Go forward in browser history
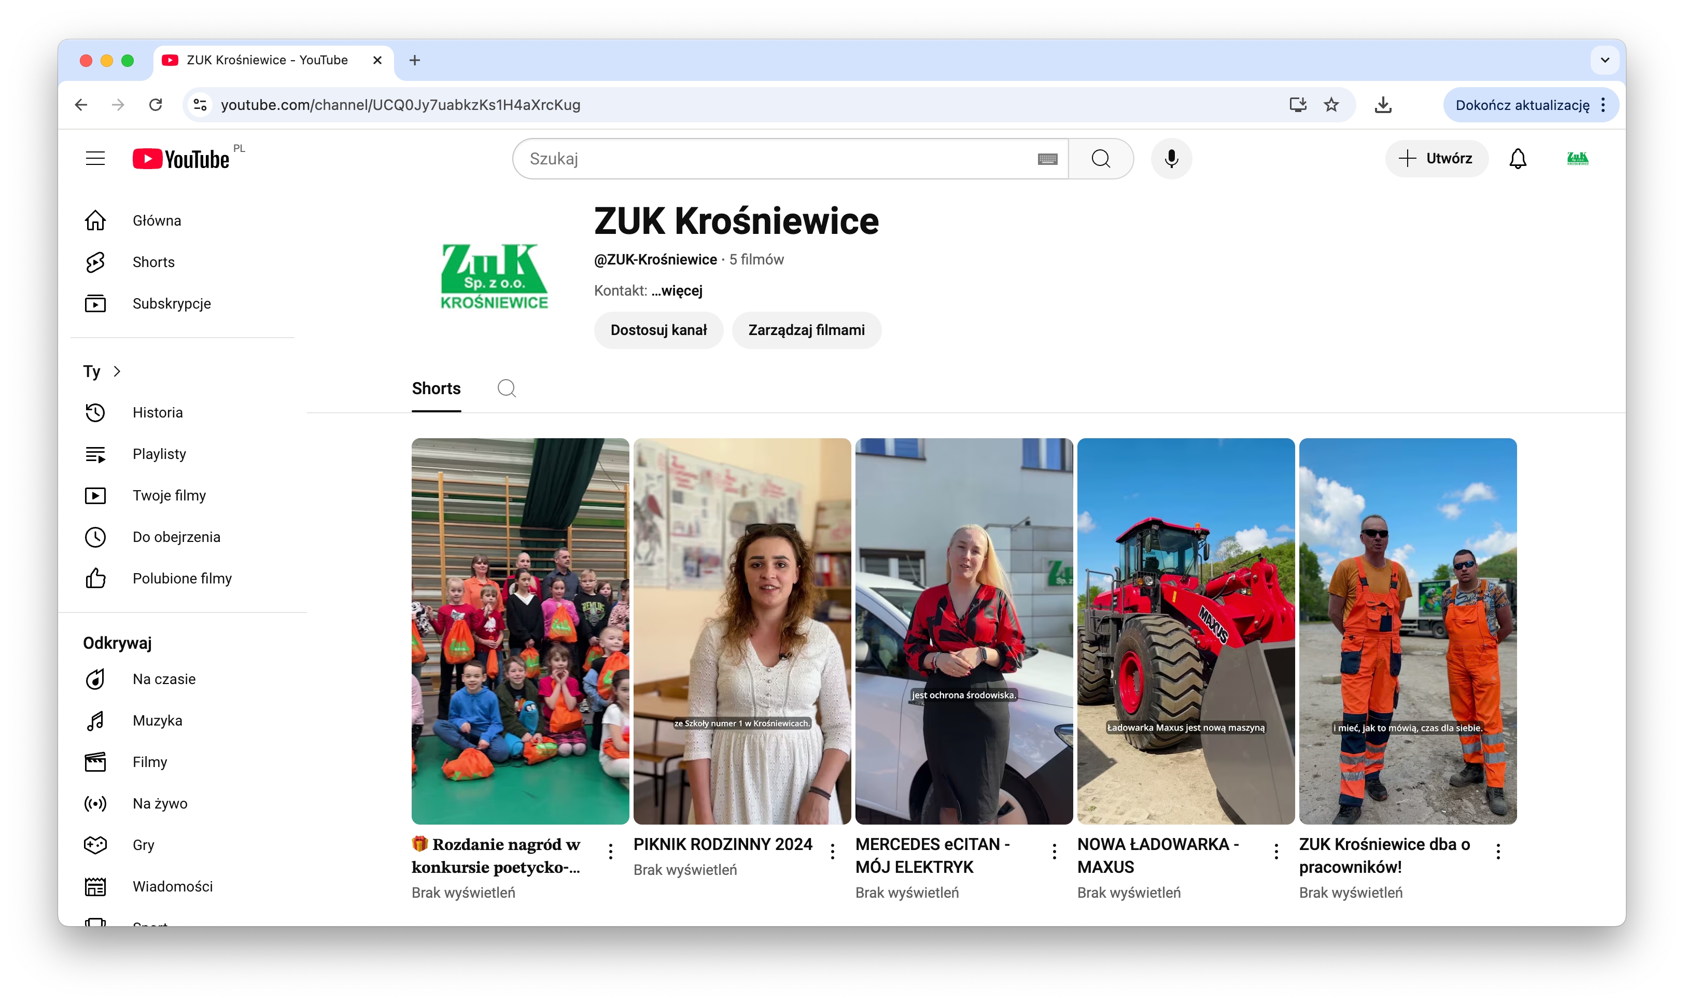This screenshot has height=1003, width=1684. click(x=118, y=105)
